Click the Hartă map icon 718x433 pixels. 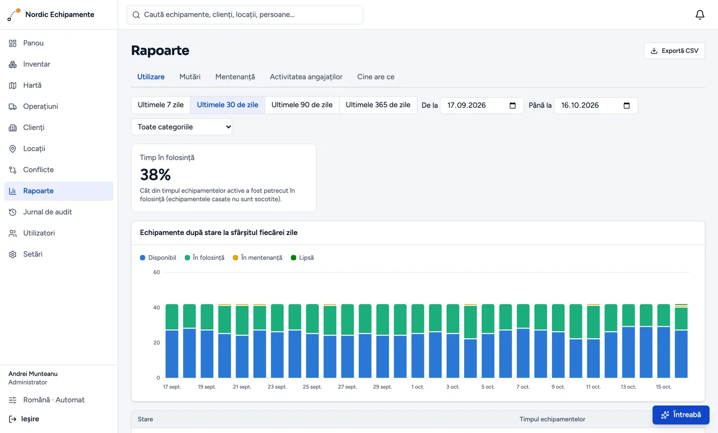(x=13, y=85)
